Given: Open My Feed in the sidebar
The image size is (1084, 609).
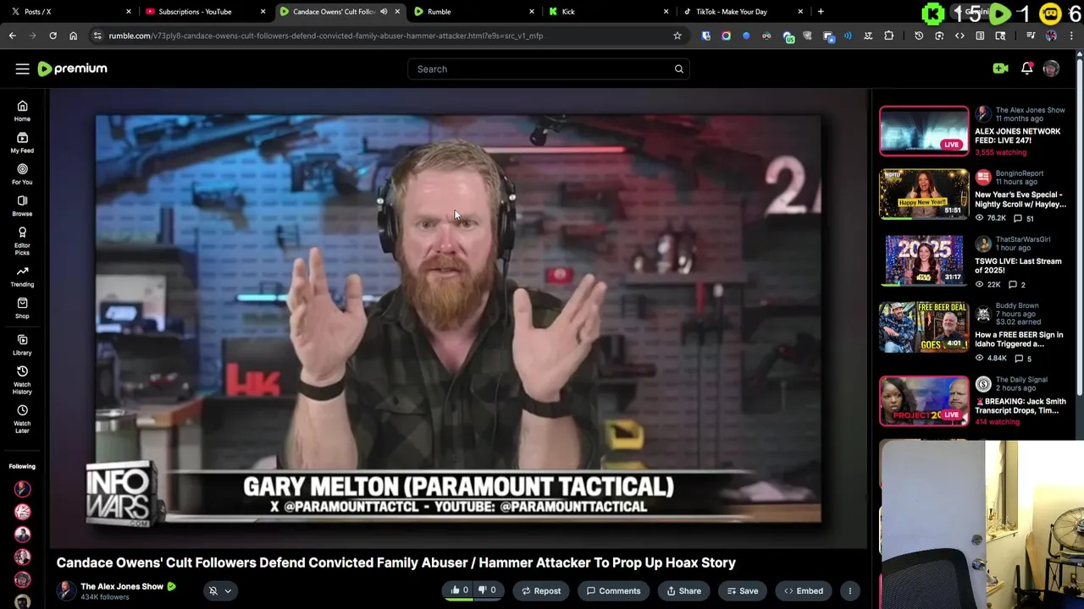Looking at the screenshot, I should (22, 143).
